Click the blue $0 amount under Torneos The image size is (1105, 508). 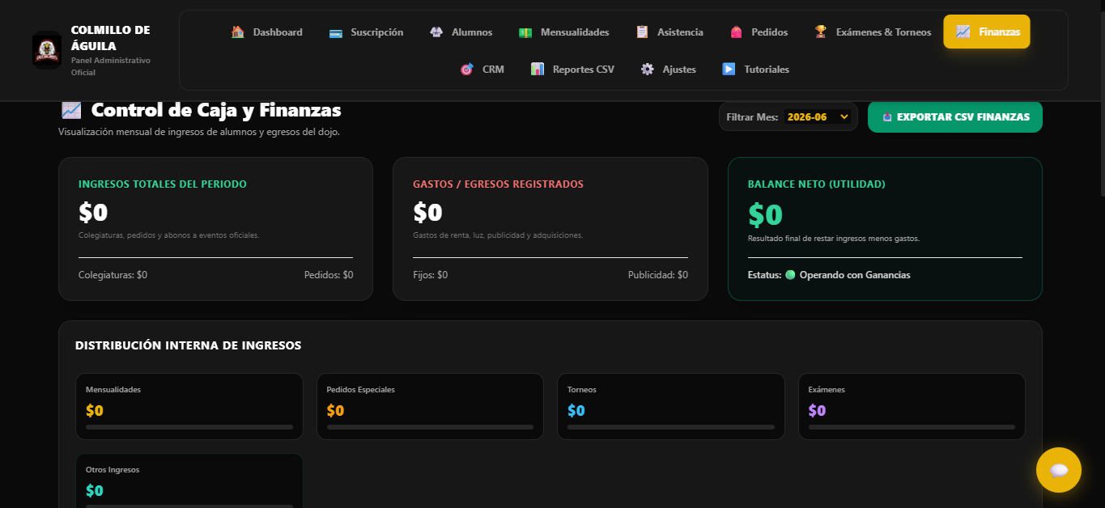point(576,410)
